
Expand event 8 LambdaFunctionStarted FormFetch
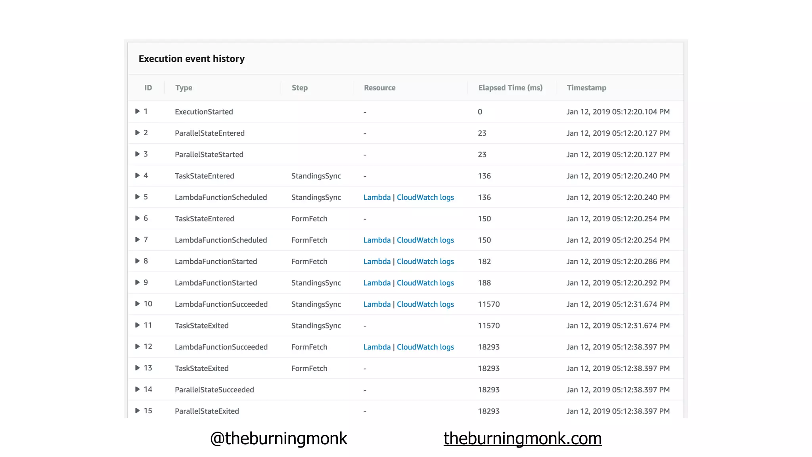click(137, 261)
